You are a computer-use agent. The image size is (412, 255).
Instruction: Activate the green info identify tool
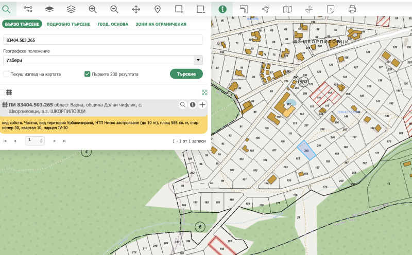[x=222, y=9]
